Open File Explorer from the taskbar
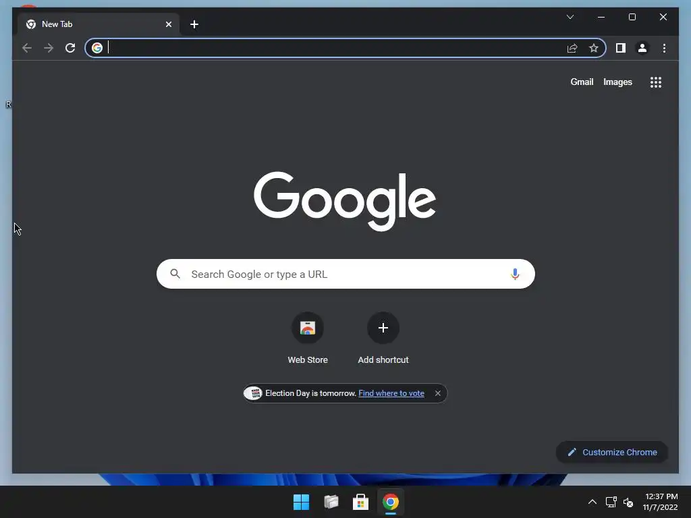This screenshot has height=518, width=691. (331, 502)
